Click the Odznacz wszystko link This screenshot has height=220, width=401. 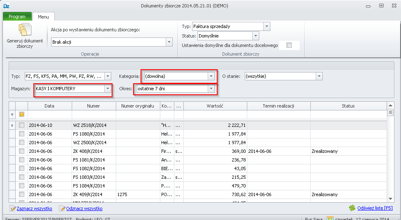pos(84,208)
